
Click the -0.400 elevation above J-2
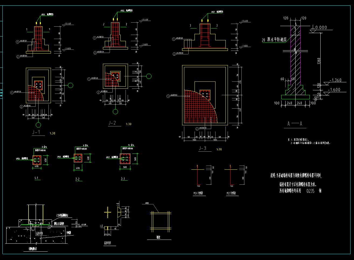pyautogui.click(x=144, y=20)
